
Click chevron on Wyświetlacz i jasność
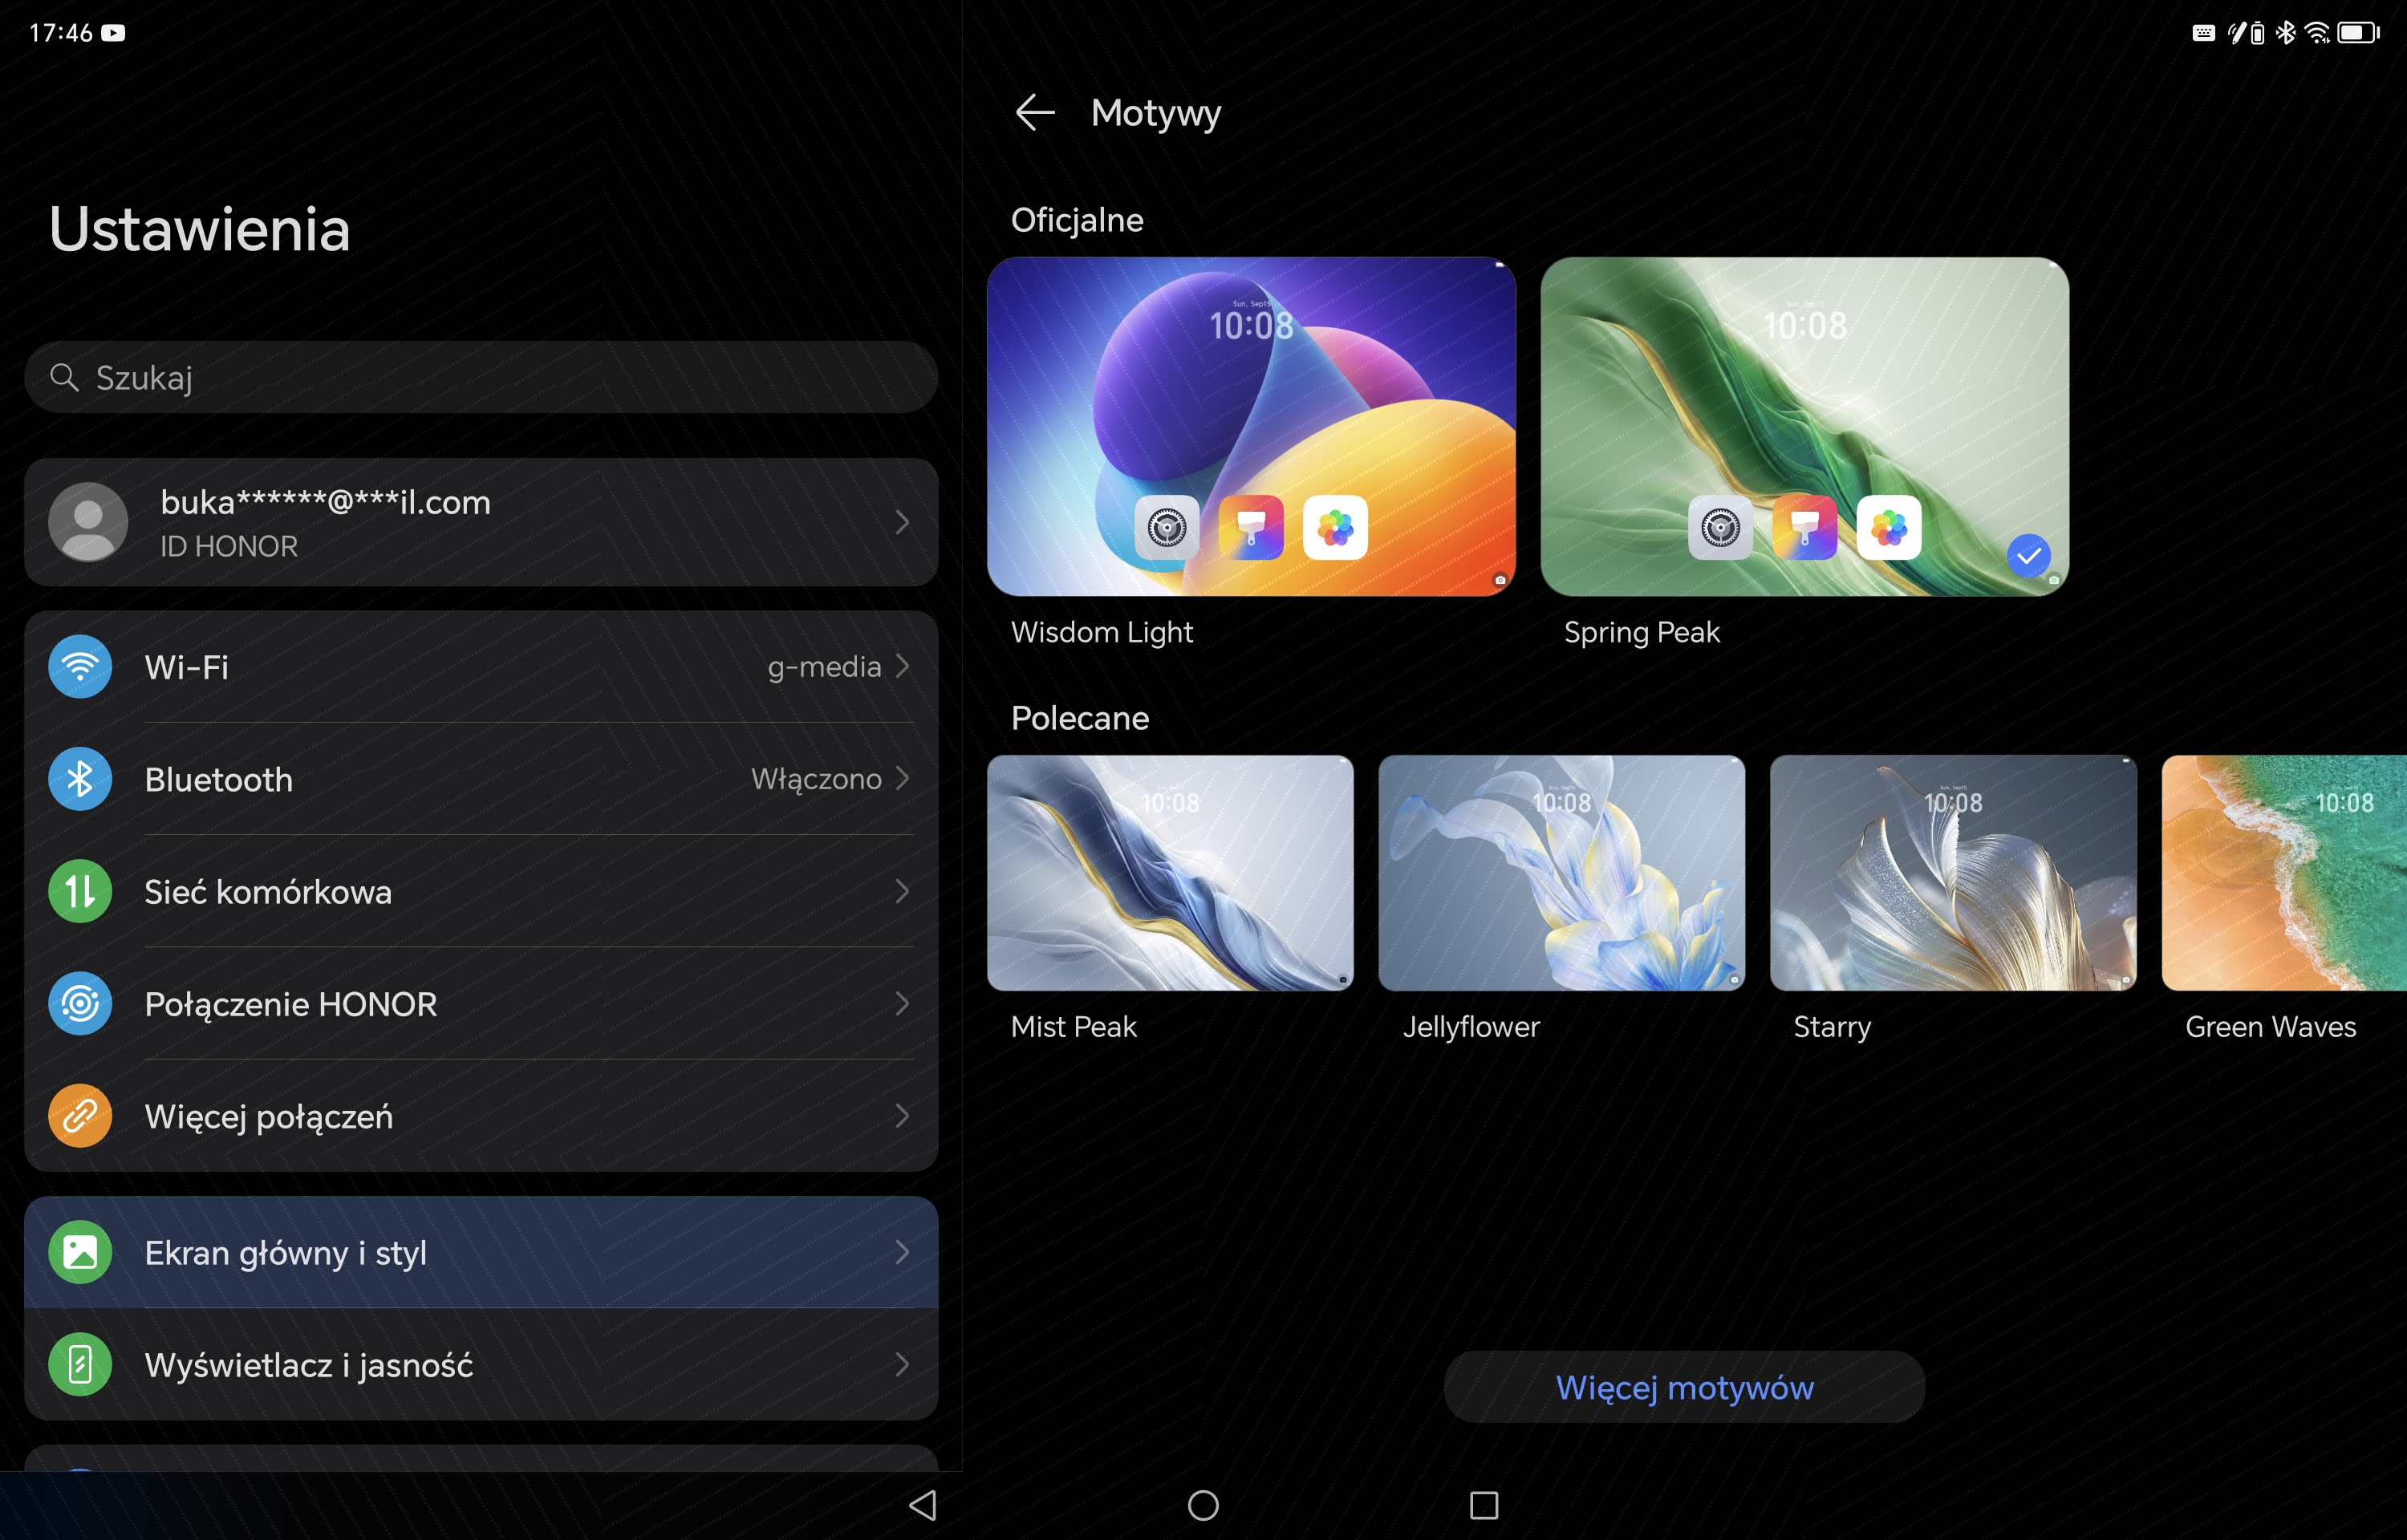point(902,1364)
